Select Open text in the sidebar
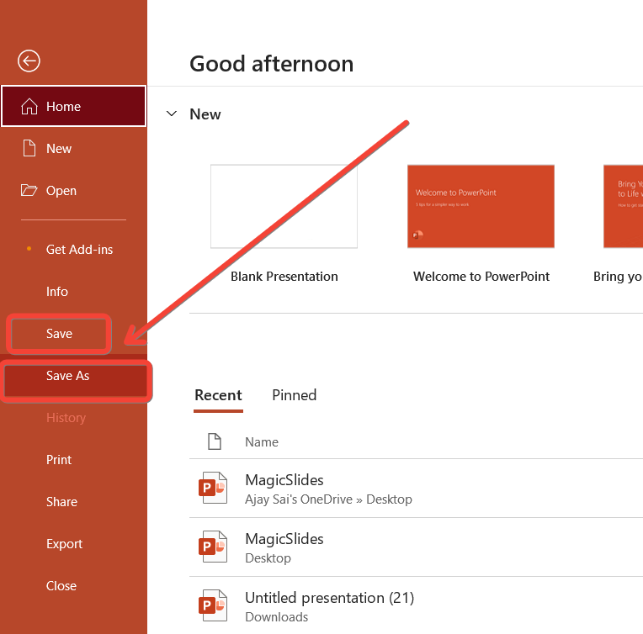This screenshot has height=634, width=643. (61, 191)
